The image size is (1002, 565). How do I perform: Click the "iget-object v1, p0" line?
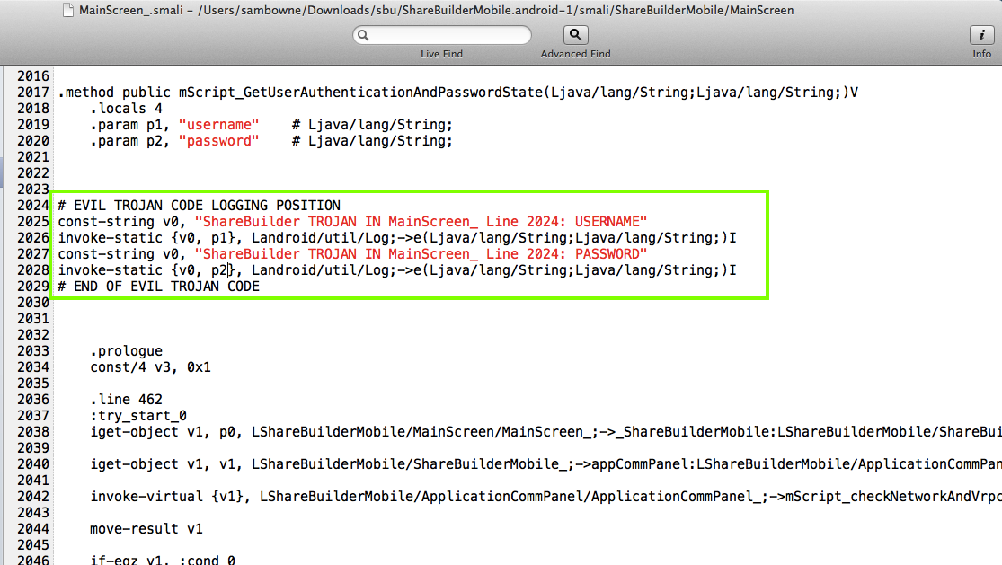click(x=545, y=432)
